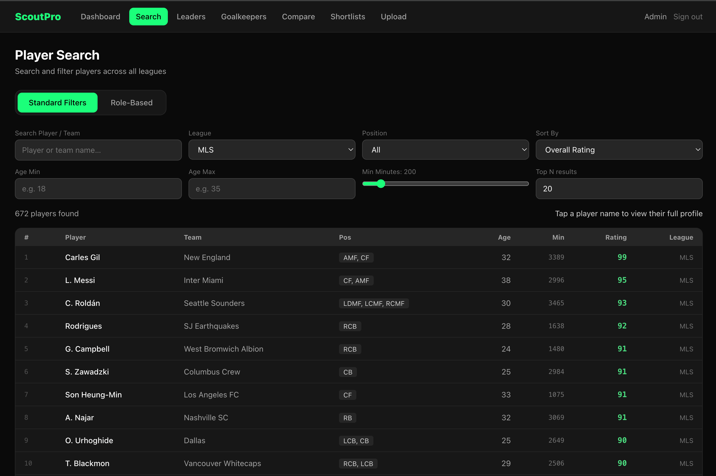Open the Shortlists page
This screenshot has width=716, height=476.
coord(348,16)
